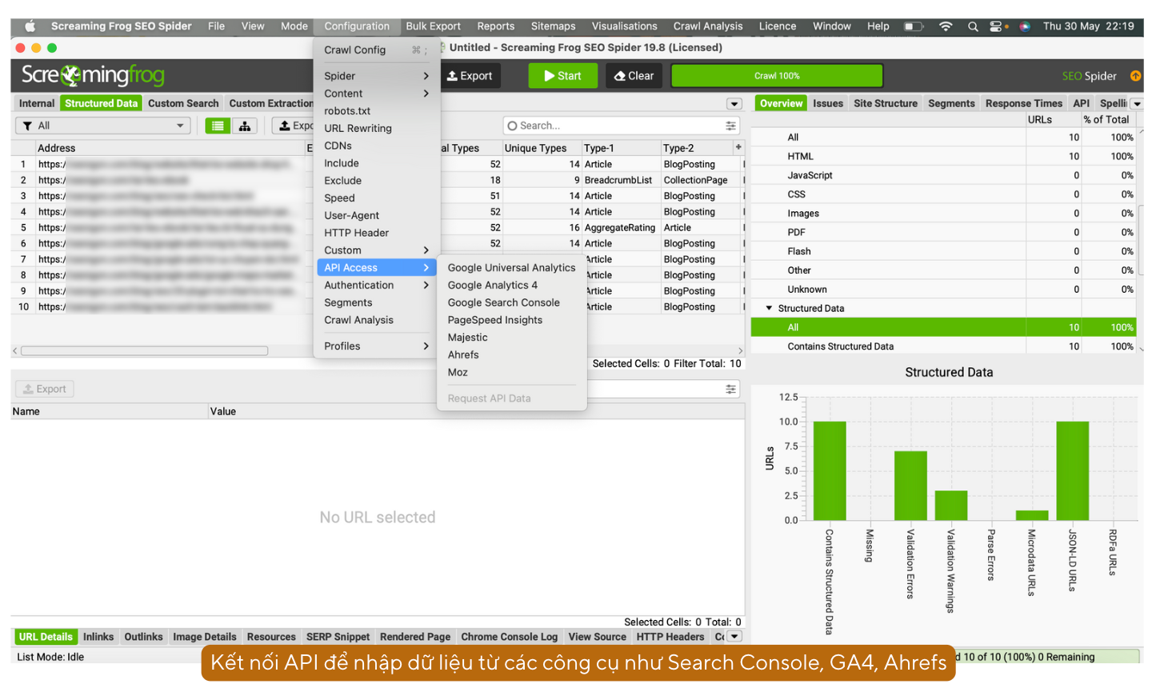Open the Bulk Export menu
The image size is (1160, 696).
pos(433,26)
